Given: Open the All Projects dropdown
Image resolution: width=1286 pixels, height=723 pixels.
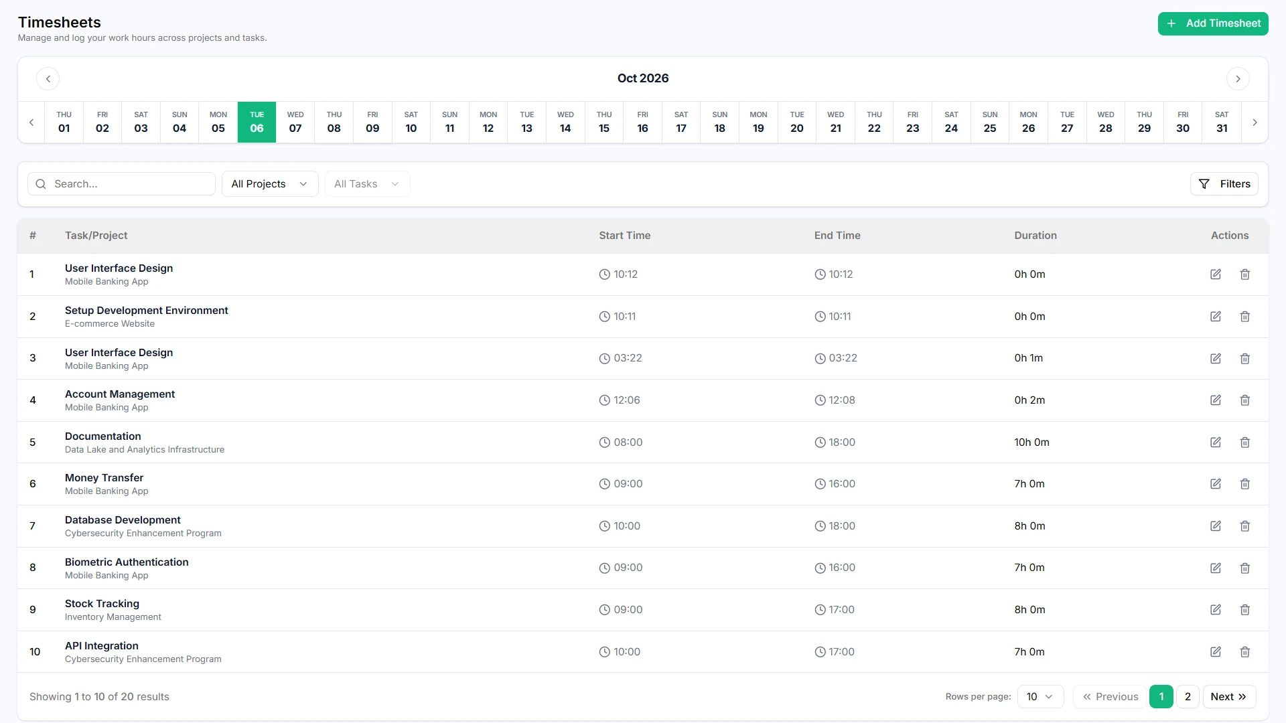Looking at the screenshot, I should (x=270, y=184).
